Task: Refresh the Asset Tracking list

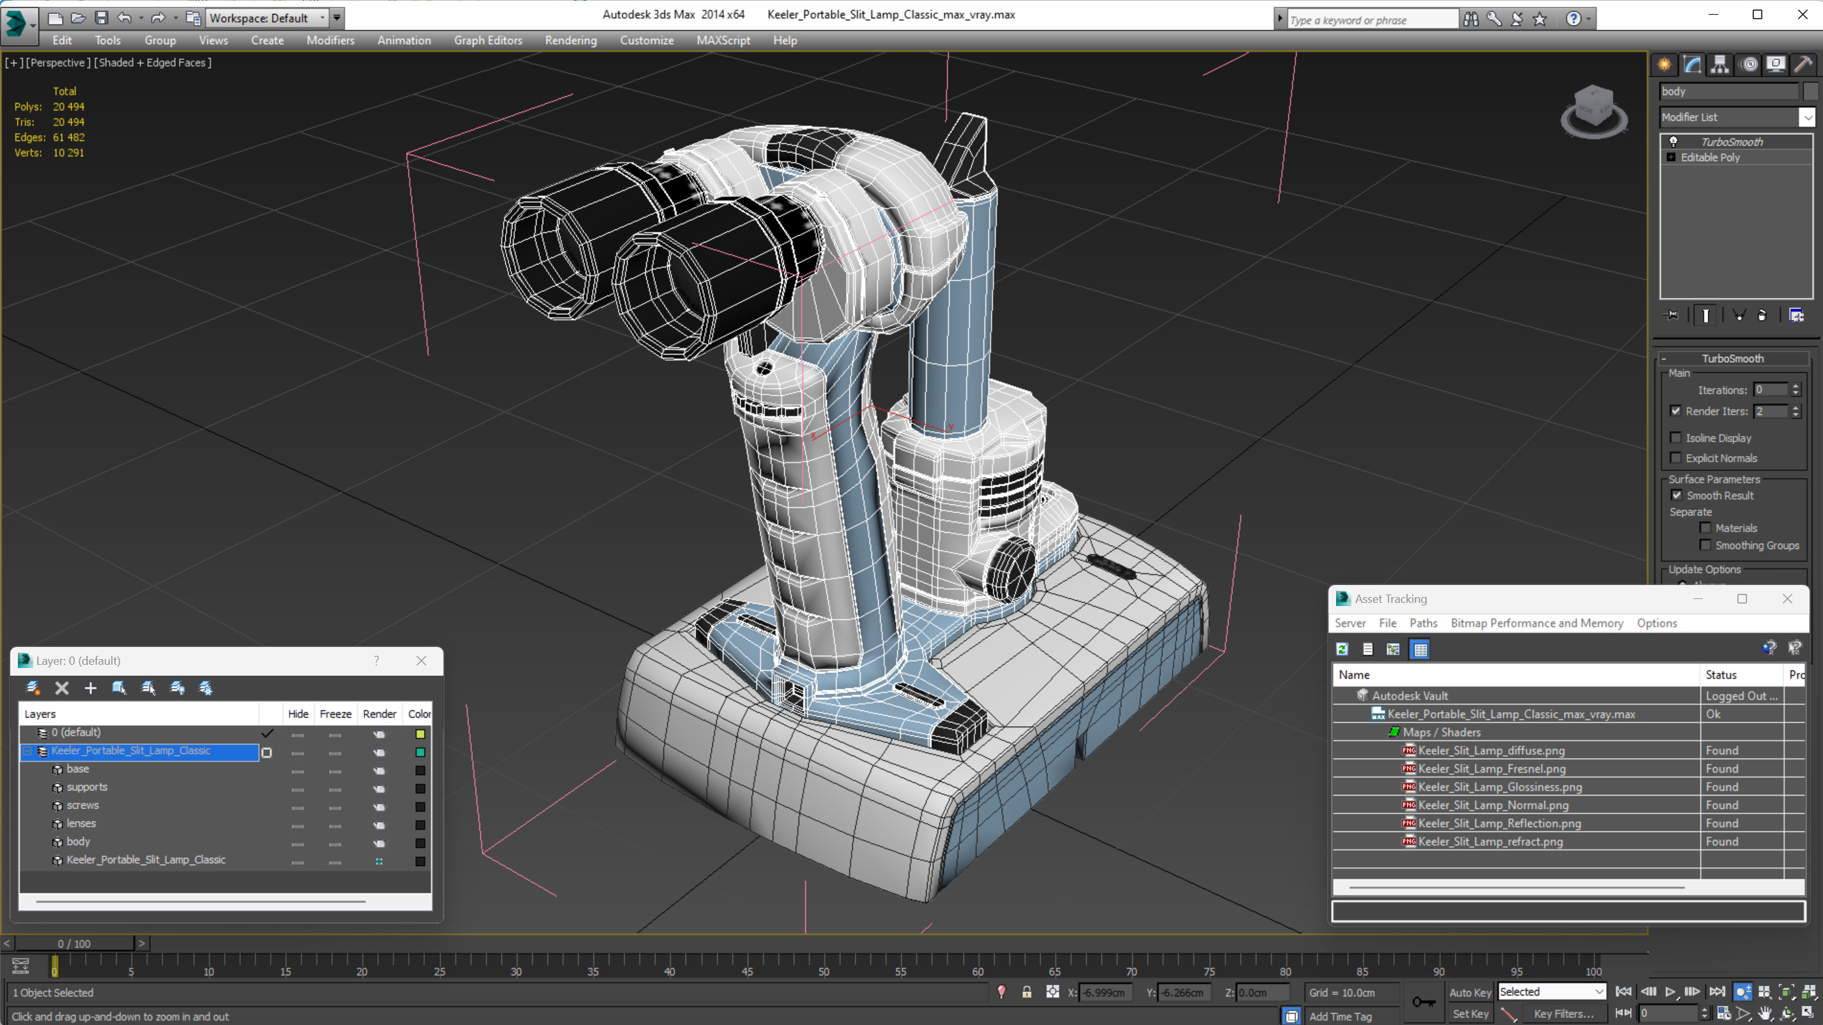Action: (1342, 649)
